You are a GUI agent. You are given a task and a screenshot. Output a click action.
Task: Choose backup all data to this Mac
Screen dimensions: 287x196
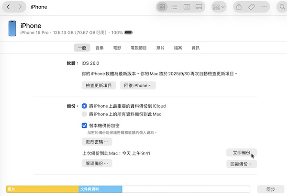tap(84, 114)
